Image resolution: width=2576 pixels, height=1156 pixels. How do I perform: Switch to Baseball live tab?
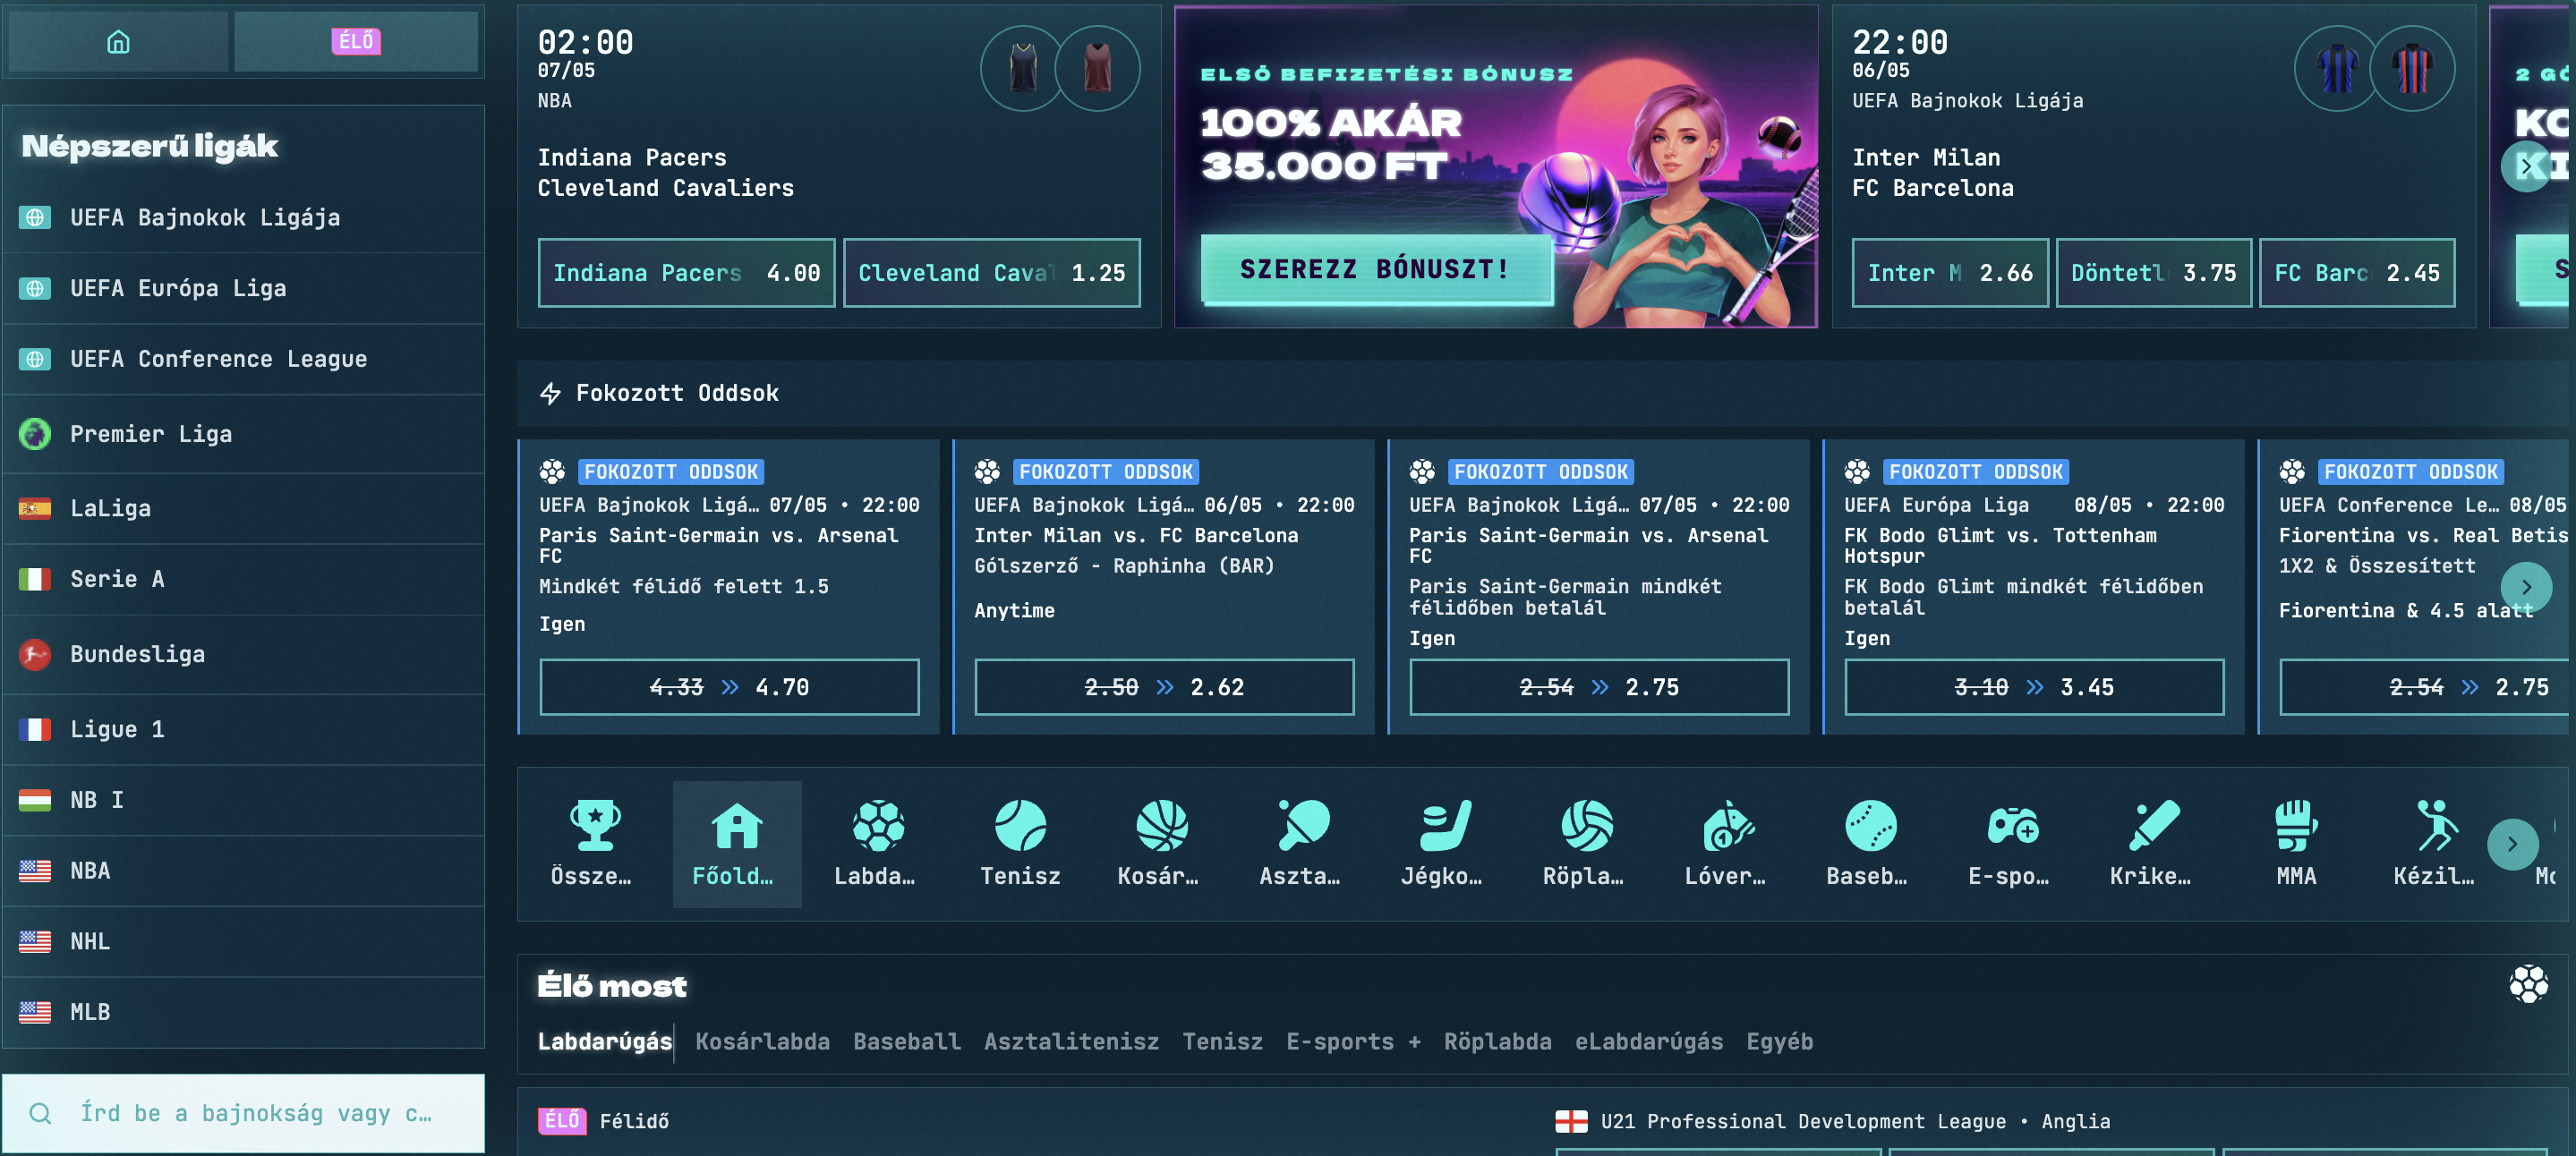[x=907, y=1042]
